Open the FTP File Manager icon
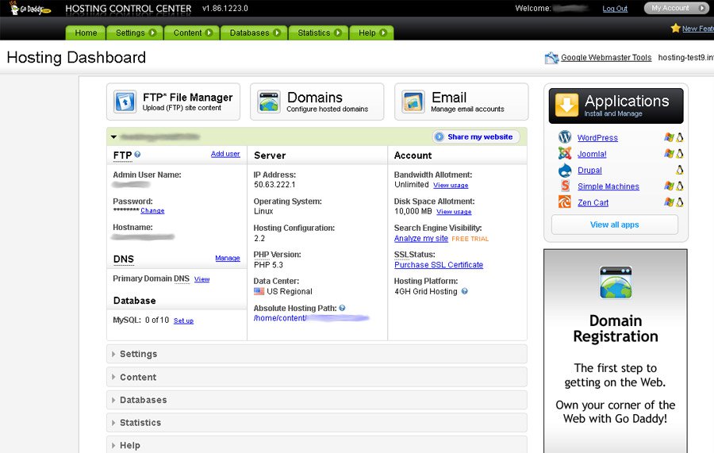Screen dimensions: 714x453 click(125, 102)
